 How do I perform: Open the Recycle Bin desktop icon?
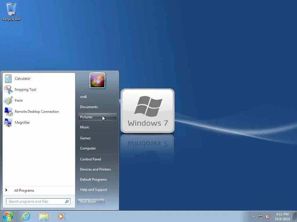click(x=11, y=12)
